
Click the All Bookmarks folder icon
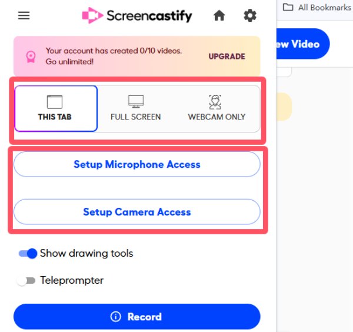[x=288, y=8]
